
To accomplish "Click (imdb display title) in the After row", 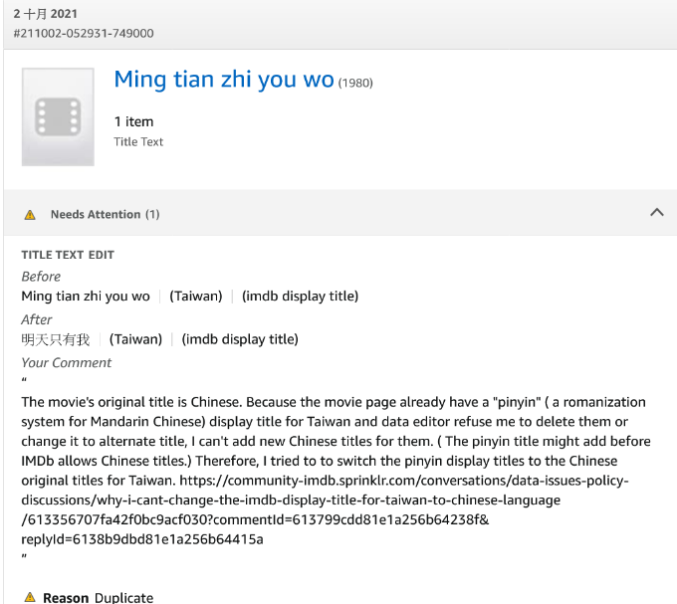I will point(240,339).
